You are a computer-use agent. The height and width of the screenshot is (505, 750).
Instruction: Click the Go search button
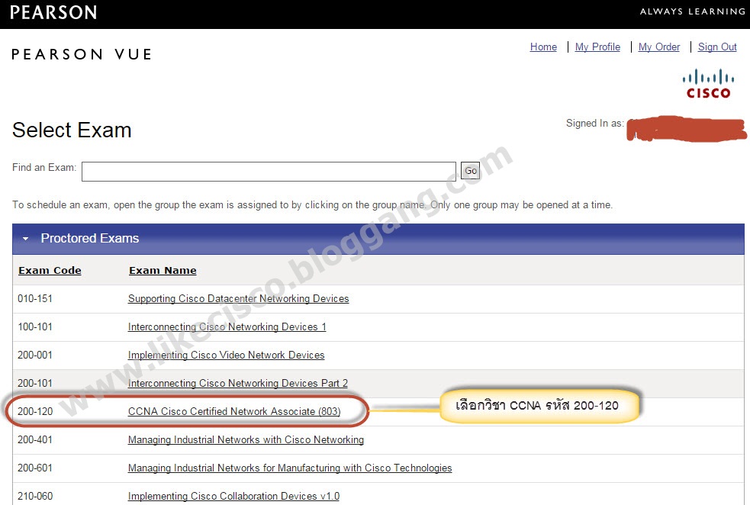pyautogui.click(x=470, y=171)
